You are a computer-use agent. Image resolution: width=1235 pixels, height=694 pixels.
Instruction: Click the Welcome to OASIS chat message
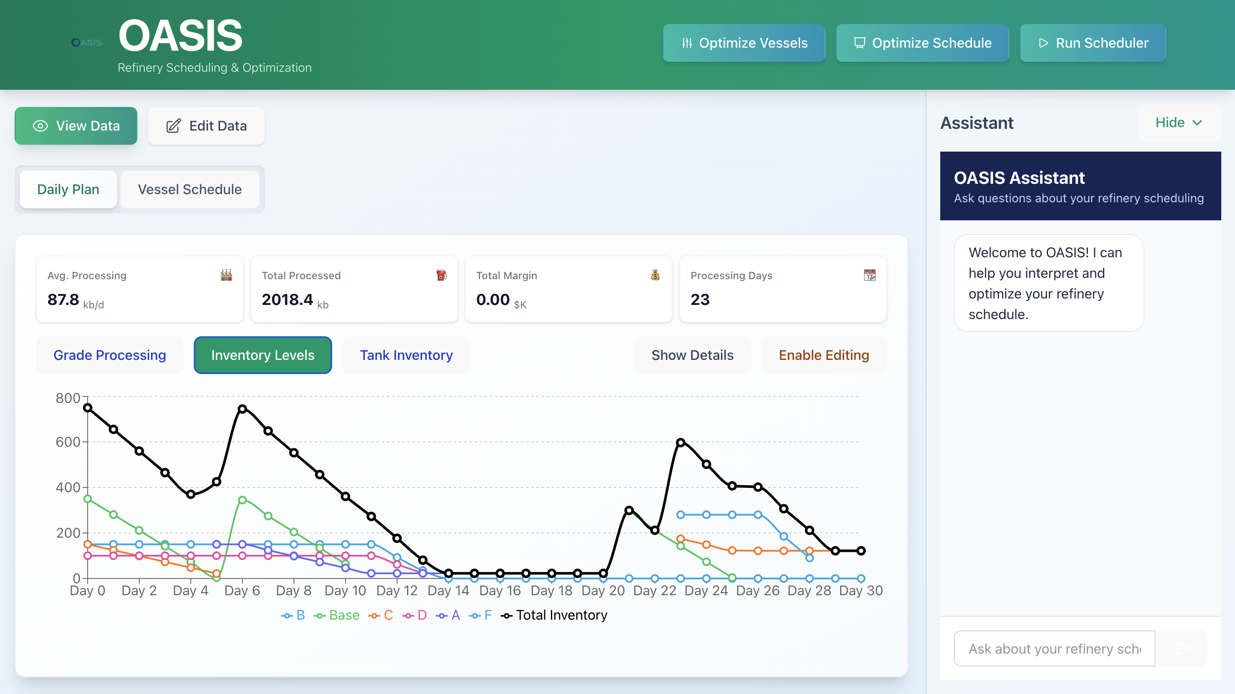click(x=1049, y=283)
